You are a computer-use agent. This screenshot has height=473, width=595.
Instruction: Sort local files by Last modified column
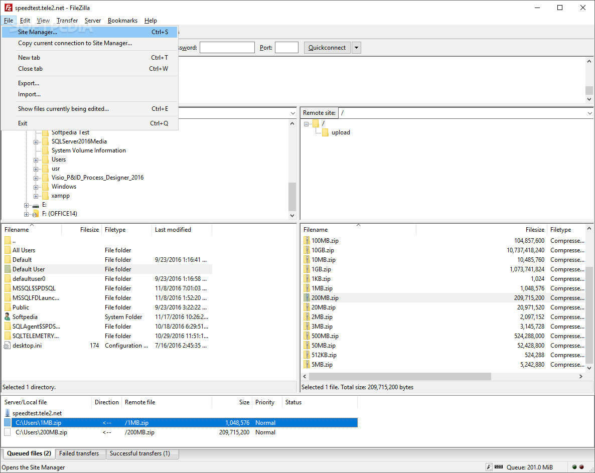coord(182,230)
